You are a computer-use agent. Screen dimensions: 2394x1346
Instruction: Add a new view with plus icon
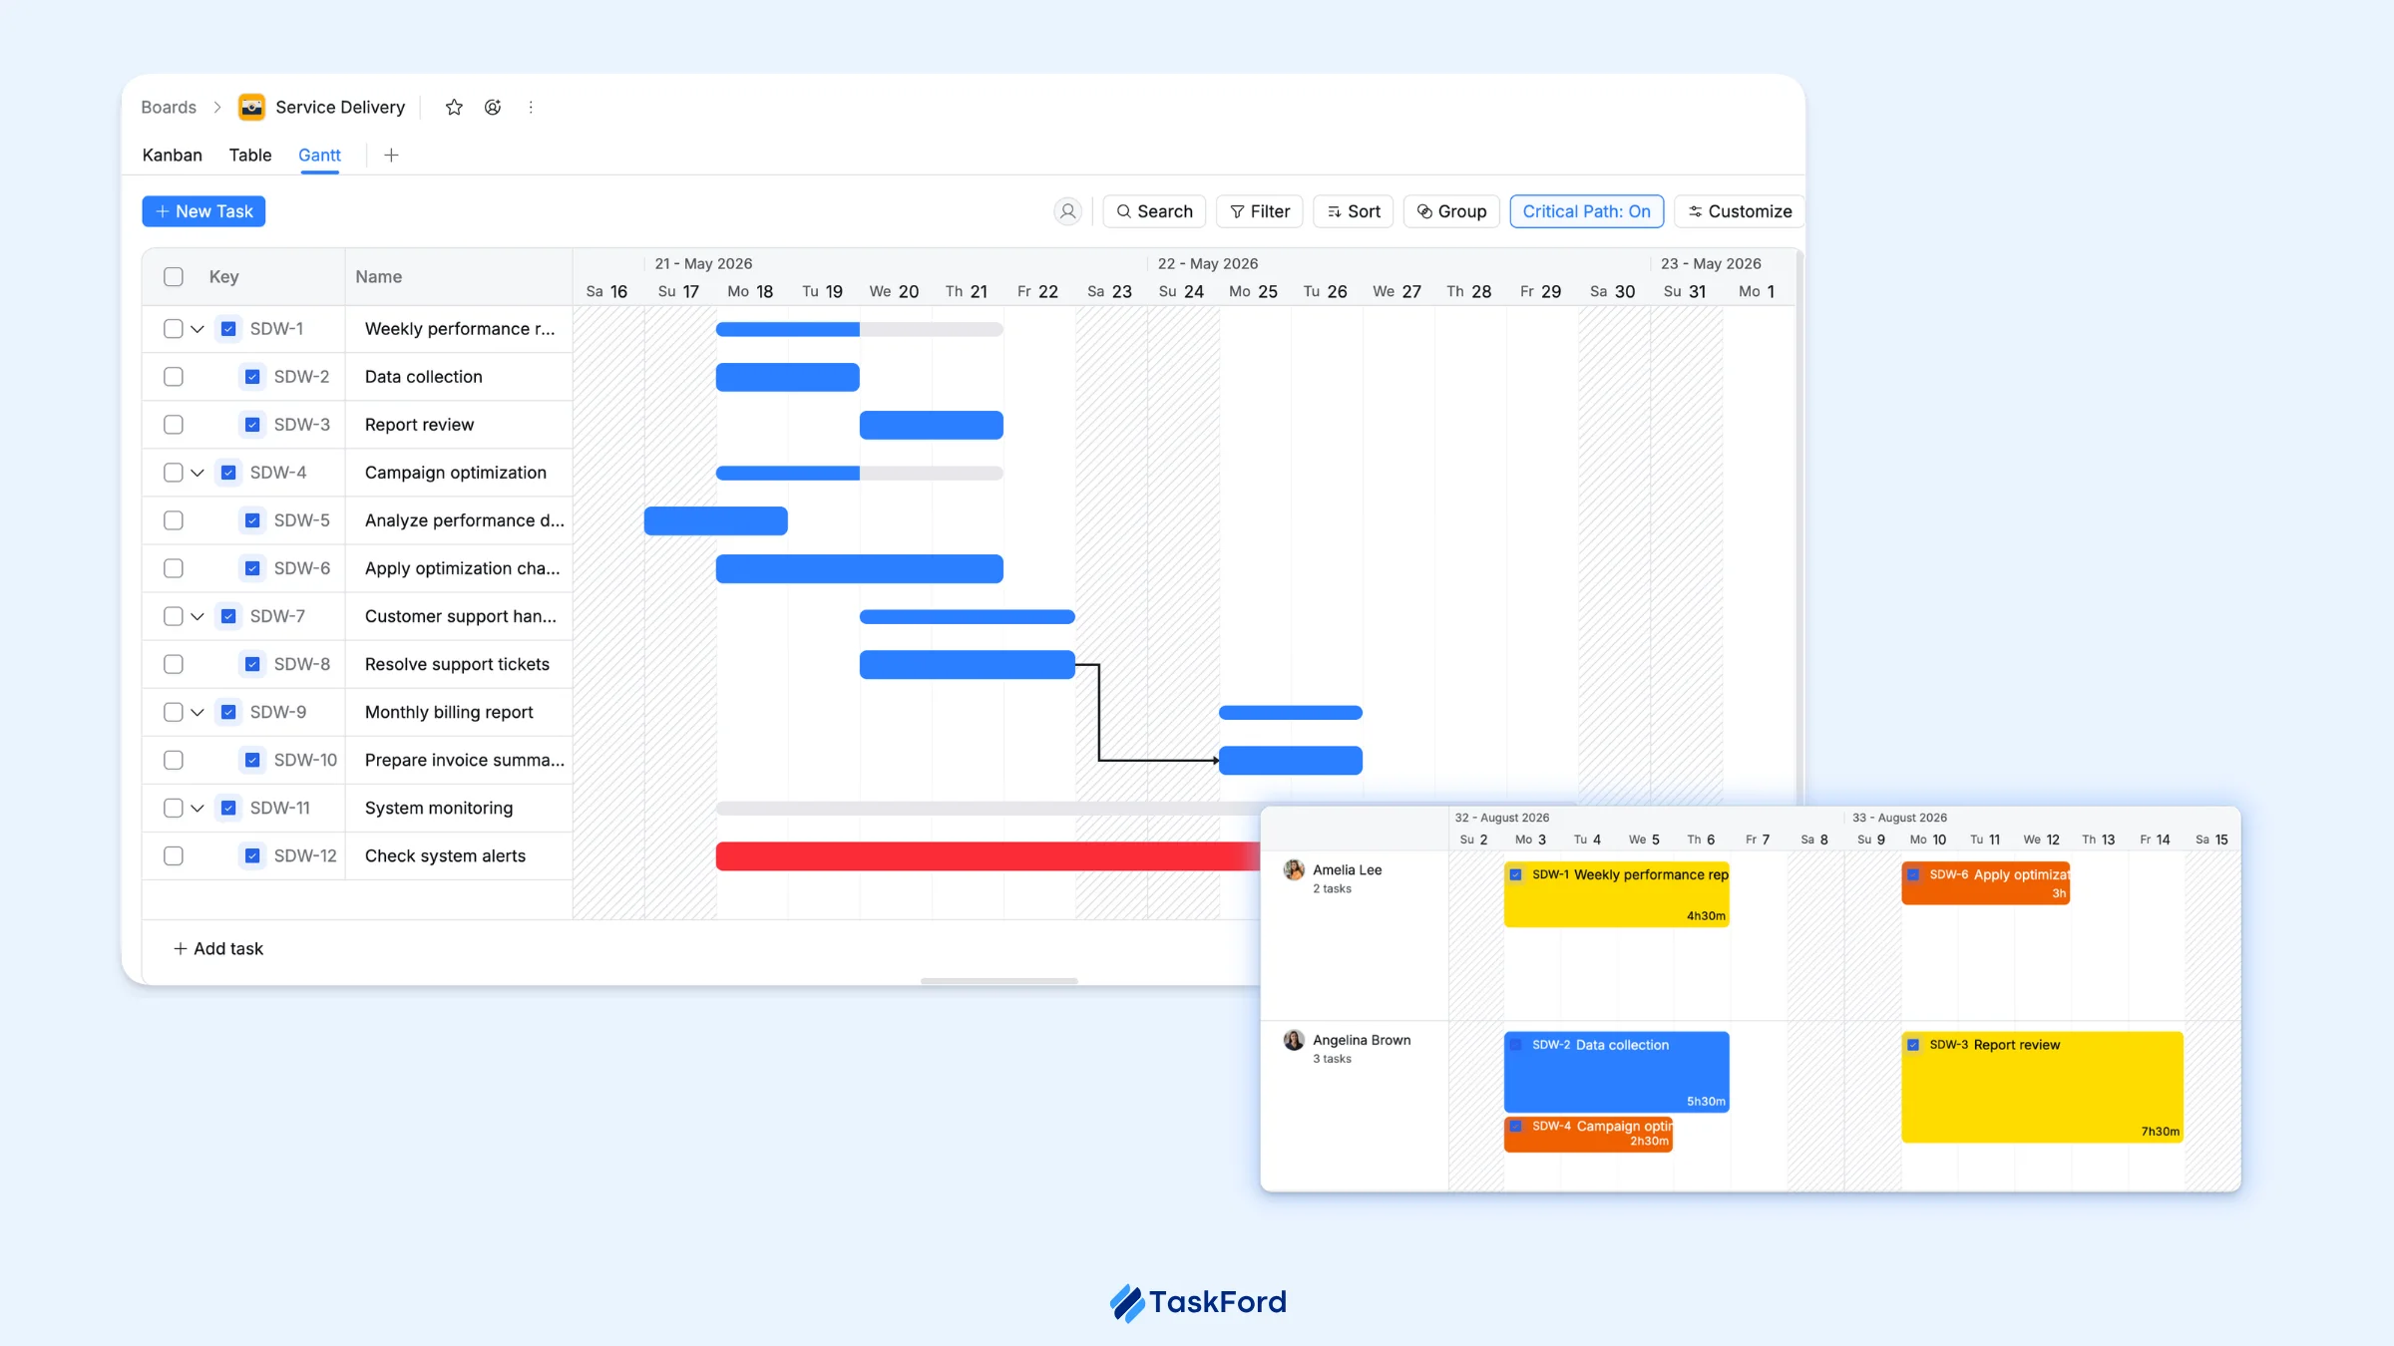(391, 155)
